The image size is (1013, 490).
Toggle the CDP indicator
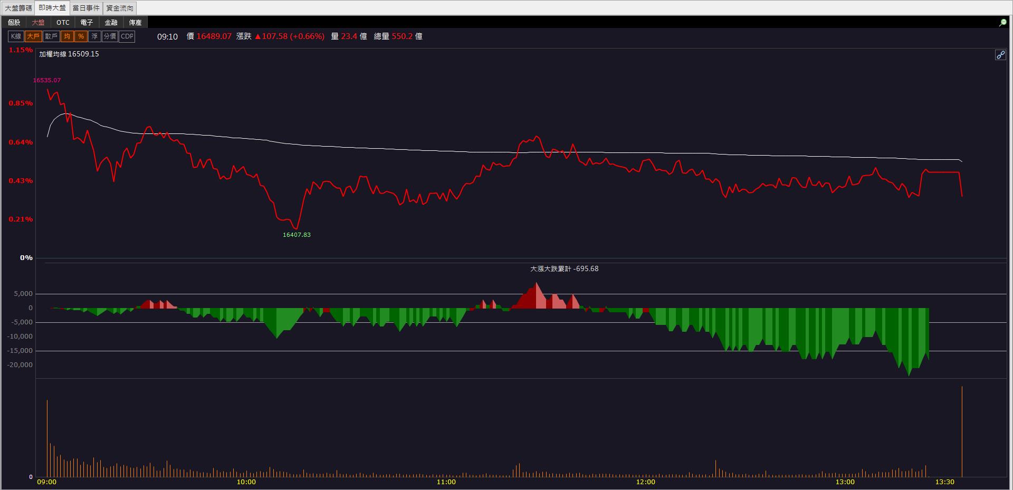click(x=127, y=36)
